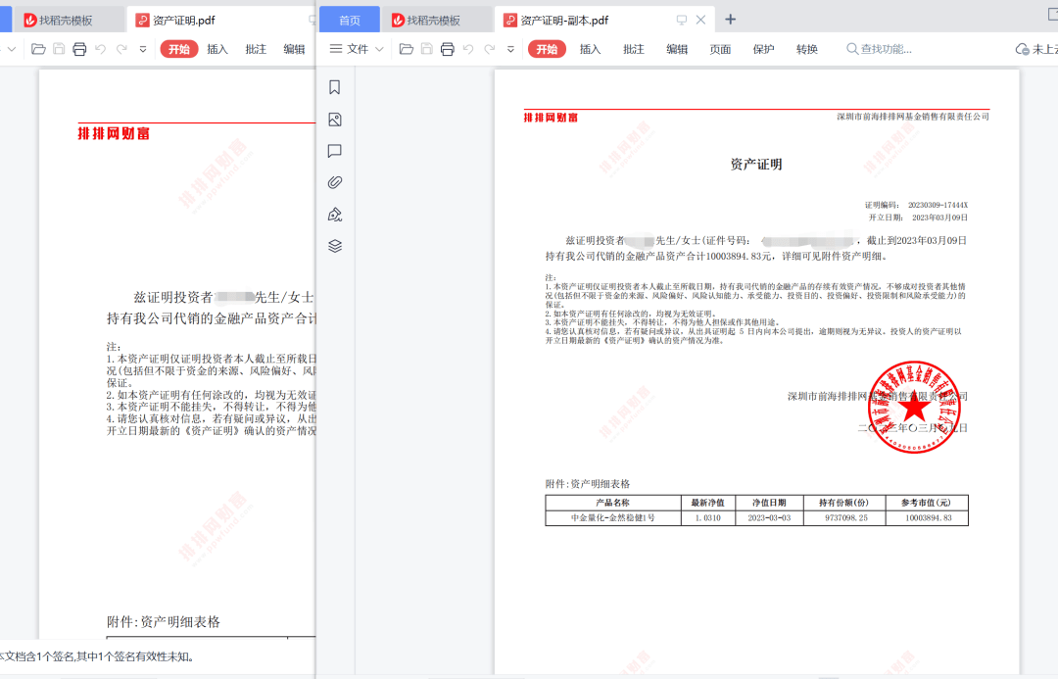Select 页面 tab in right window

pos(720,49)
